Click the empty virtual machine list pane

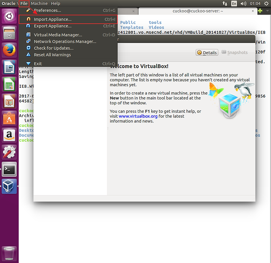[x=70, y=131]
